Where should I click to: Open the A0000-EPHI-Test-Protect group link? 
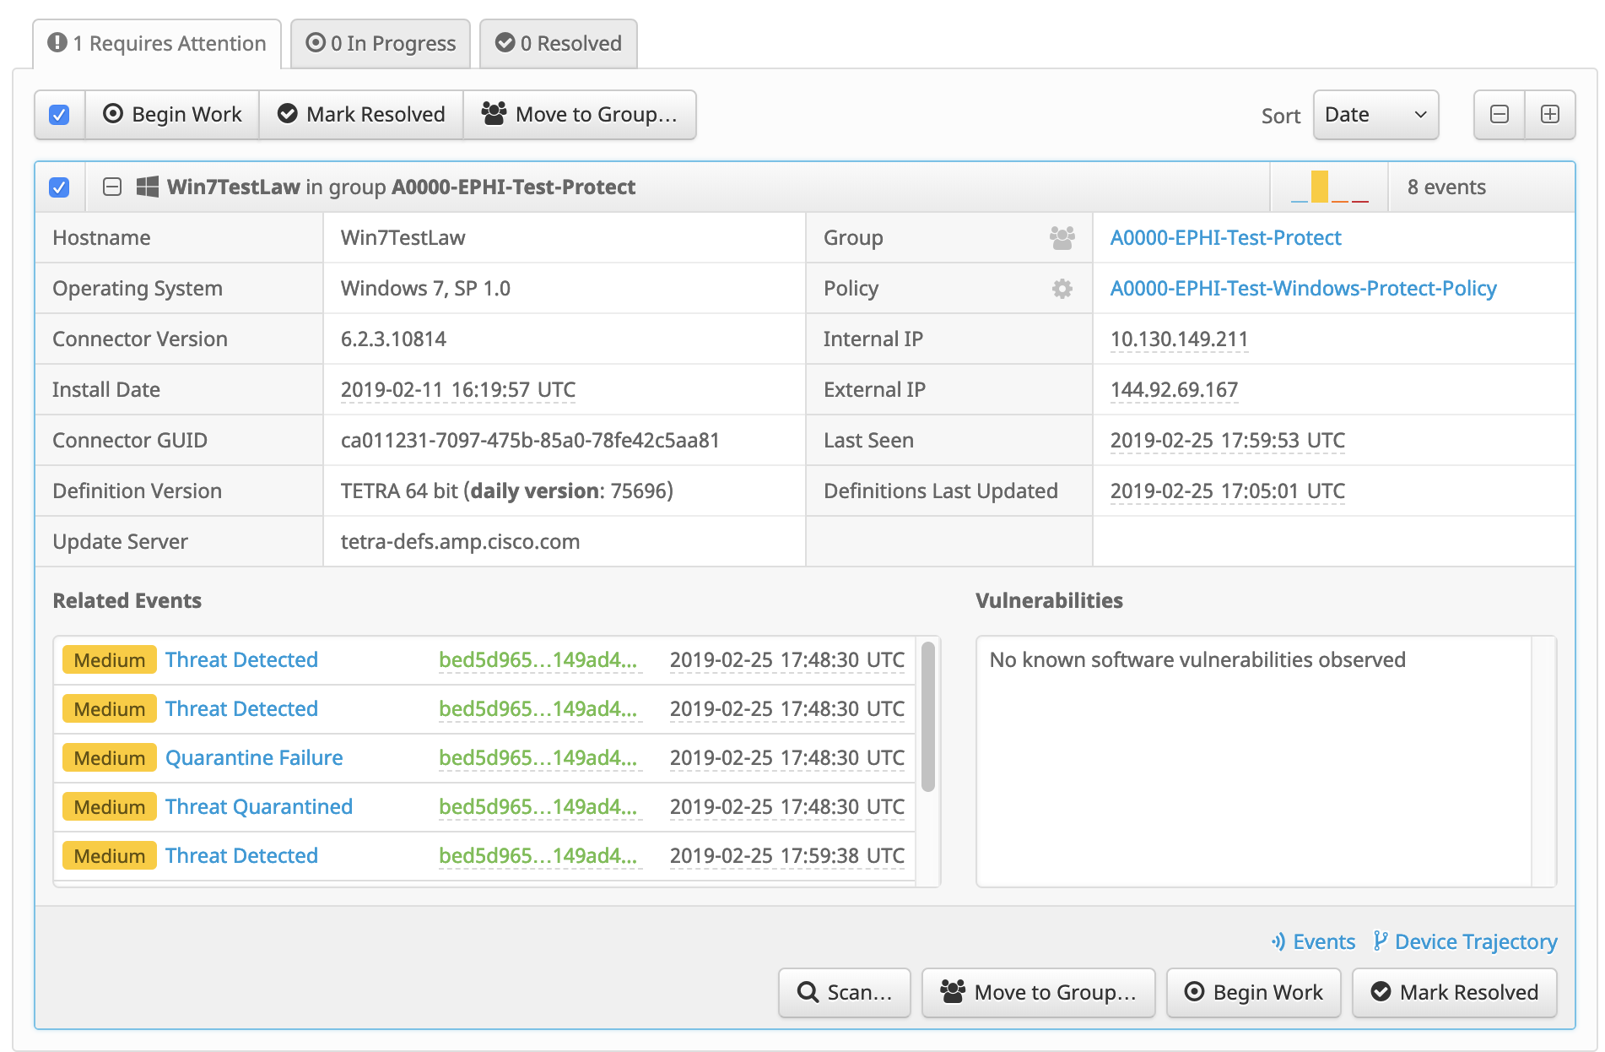click(1225, 238)
